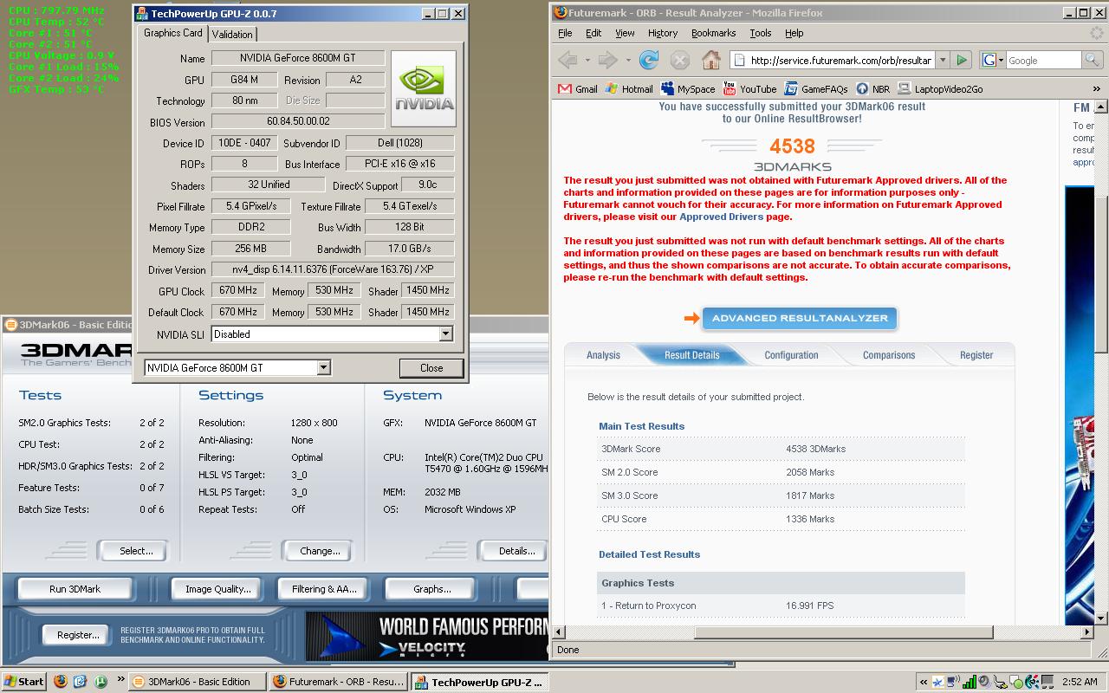Open Firefox File menu
This screenshot has height=693, width=1109.
pyautogui.click(x=565, y=33)
